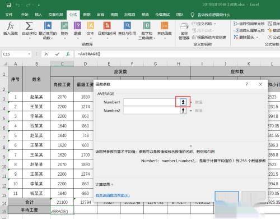Click 根据所选内容创建
The height and width of the screenshot is (219, 280).
[209, 37]
